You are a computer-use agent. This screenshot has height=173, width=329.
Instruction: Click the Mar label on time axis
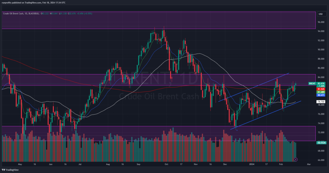click(309, 164)
